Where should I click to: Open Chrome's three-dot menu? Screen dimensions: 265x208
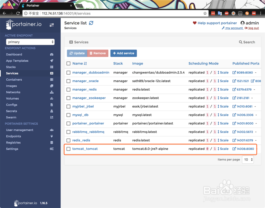260,13
